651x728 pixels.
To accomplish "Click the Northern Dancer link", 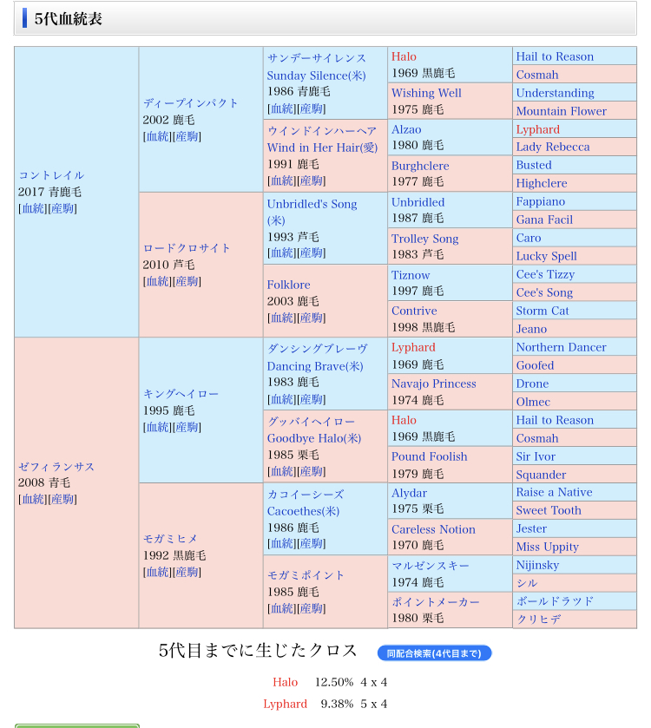I will click(561, 347).
